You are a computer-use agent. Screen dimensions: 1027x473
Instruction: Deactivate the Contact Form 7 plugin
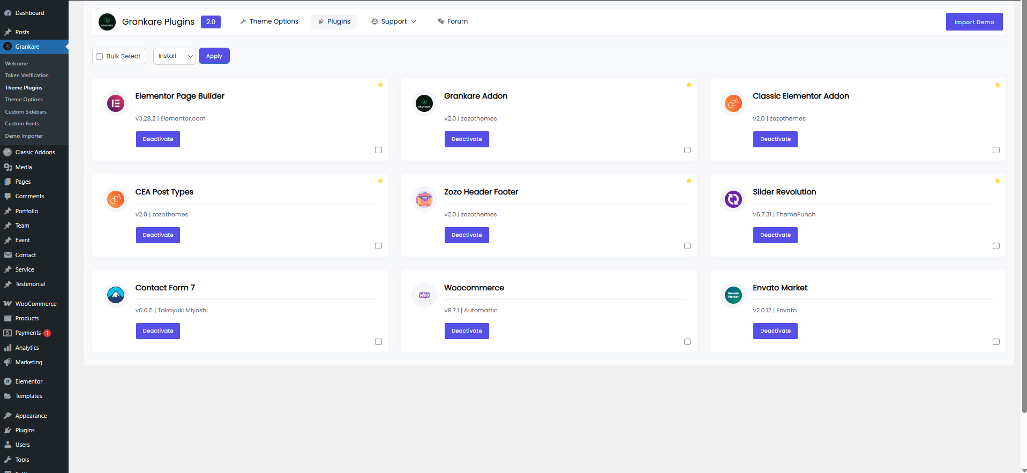point(158,331)
